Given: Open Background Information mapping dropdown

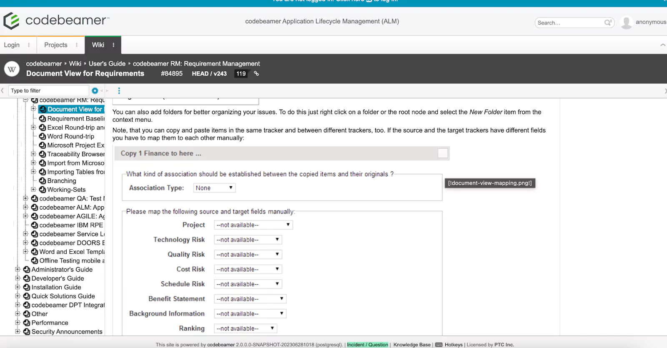Looking at the screenshot, I should point(250,313).
